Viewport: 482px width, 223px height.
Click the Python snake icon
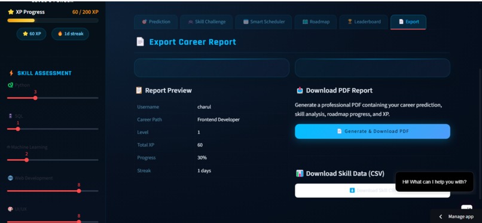tap(10, 85)
